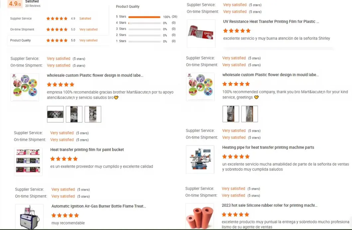This screenshot has width=352, height=230.
Task: Click the stars under the paint bucket film review
Action: pyautogui.click(x=64, y=159)
